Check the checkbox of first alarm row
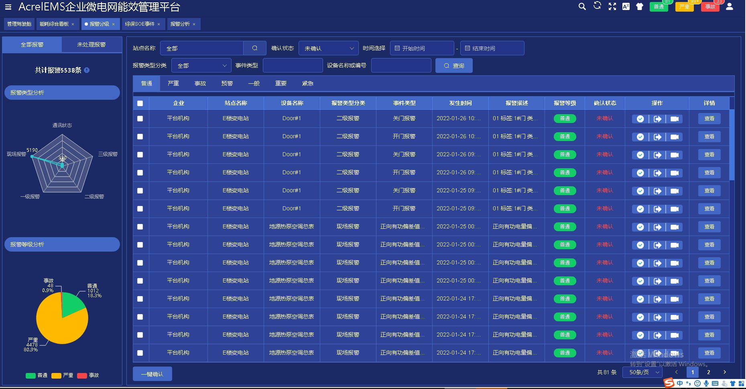Viewport: 746px width, 389px height. [x=140, y=119]
